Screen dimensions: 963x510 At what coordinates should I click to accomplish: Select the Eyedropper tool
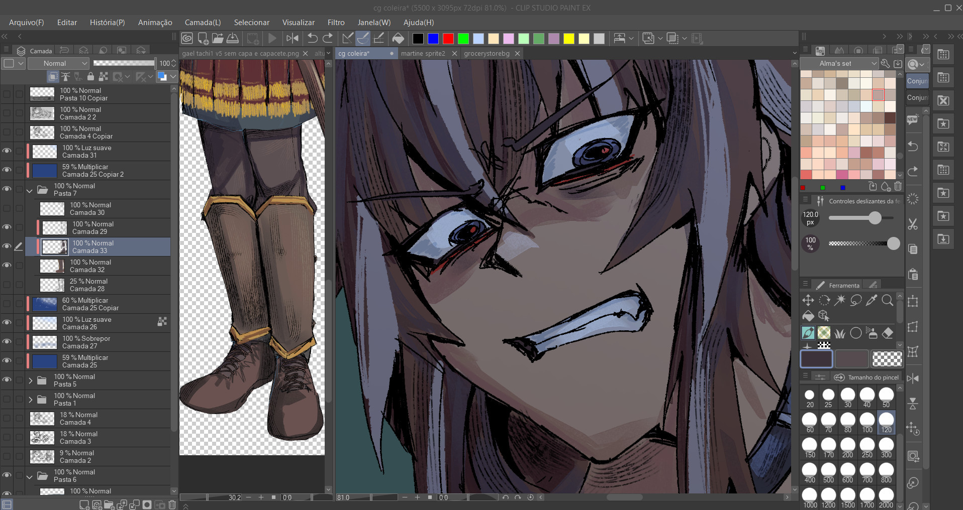pyautogui.click(x=872, y=300)
